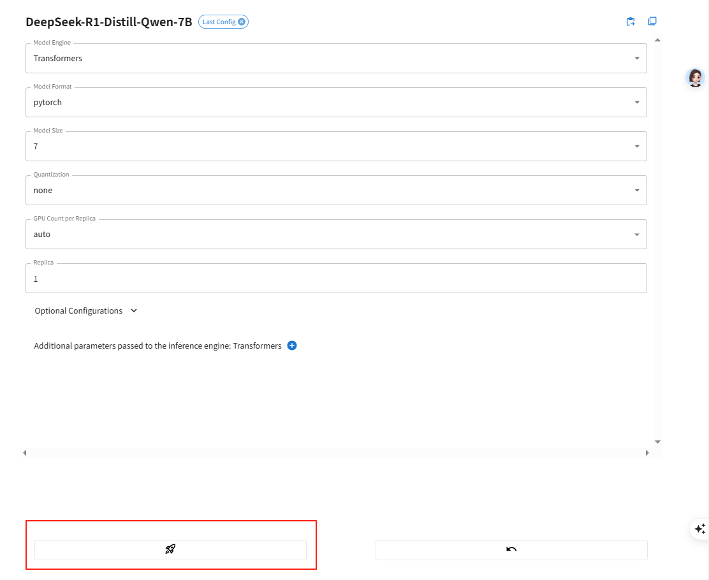
Task: Click the paste config clipboard icon
Action: click(x=631, y=22)
